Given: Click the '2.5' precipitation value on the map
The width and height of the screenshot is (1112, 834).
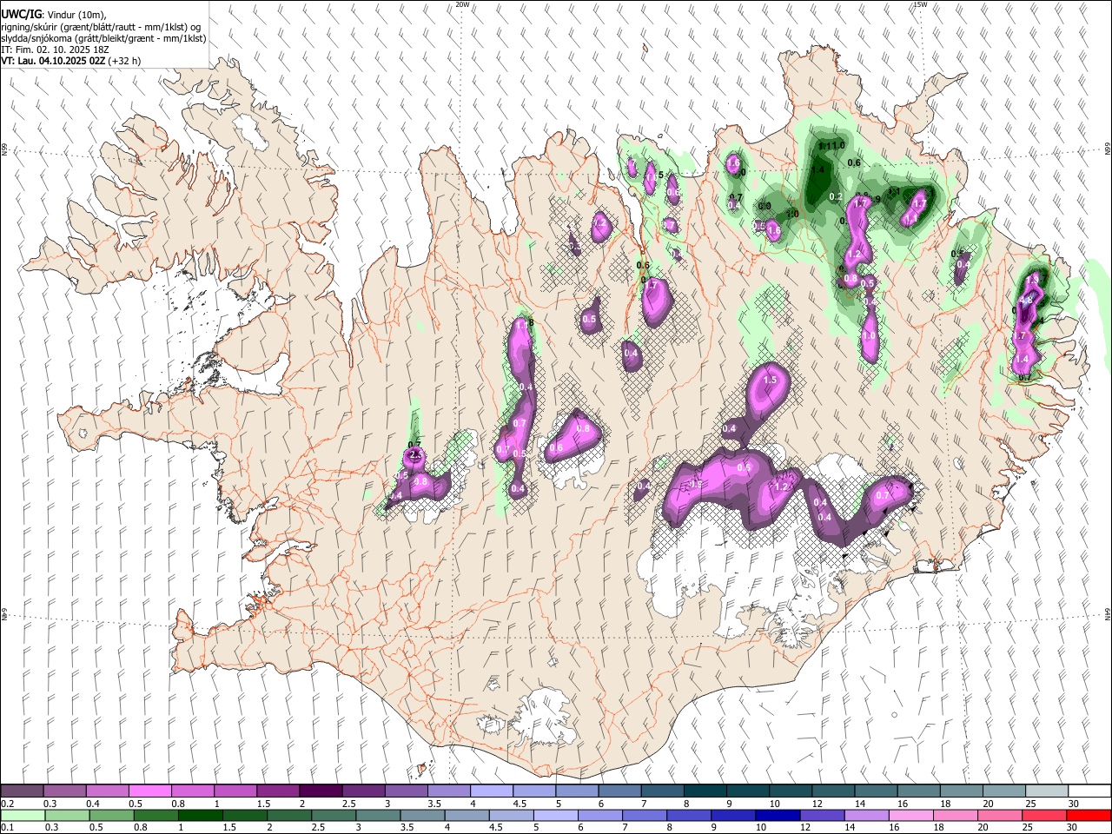Looking at the screenshot, I should point(415,455).
